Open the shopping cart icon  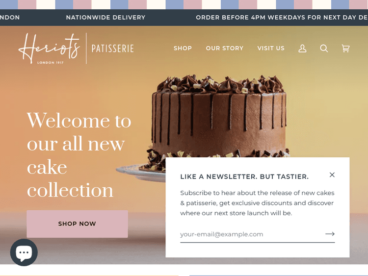pos(345,49)
